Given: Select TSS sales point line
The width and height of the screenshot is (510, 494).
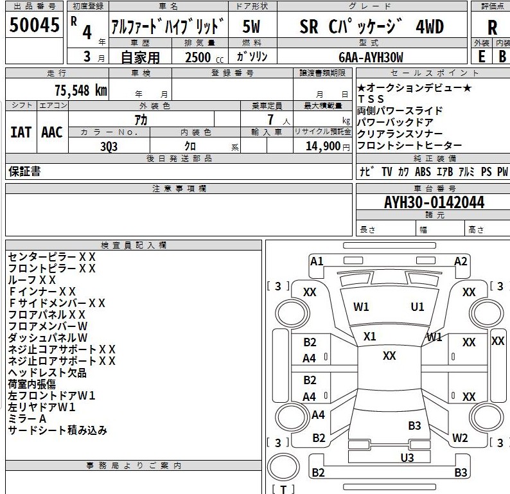Looking at the screenshot, I should pos(371,99).
